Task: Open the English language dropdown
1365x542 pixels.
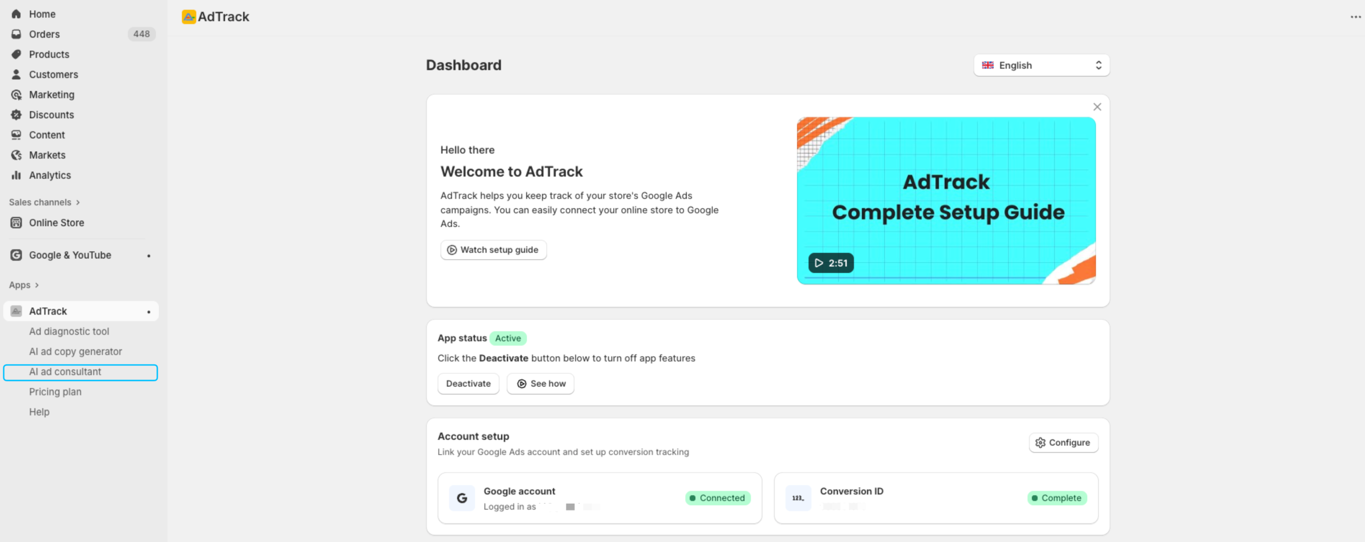Action: (1041, 65)
